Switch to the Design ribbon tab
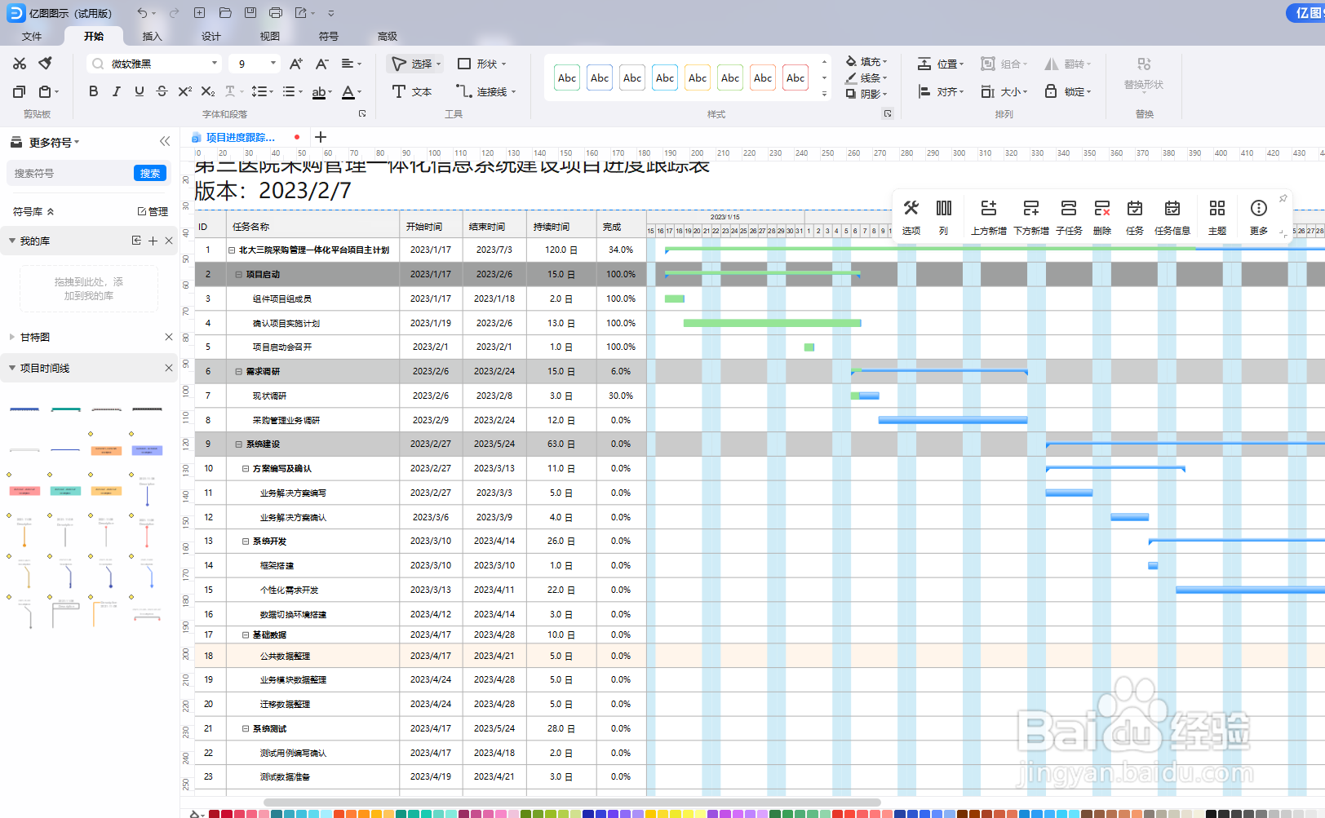 click(211, 36)
